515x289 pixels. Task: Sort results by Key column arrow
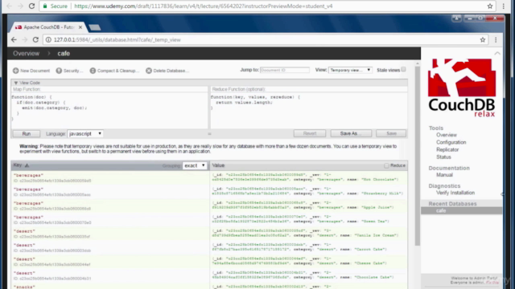click(27, 165)
